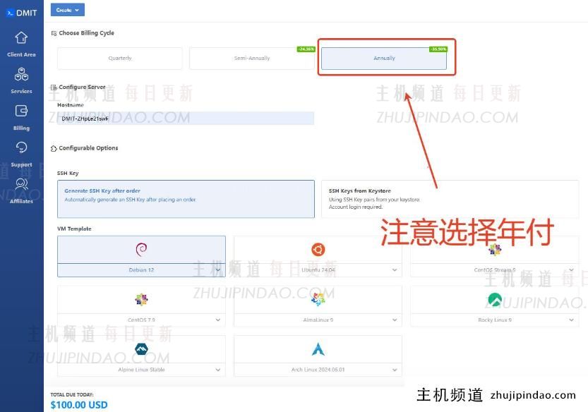588x412 pixels.
Task: Choose SSH Keys from Keystore option
Action: tap(450, 199)
